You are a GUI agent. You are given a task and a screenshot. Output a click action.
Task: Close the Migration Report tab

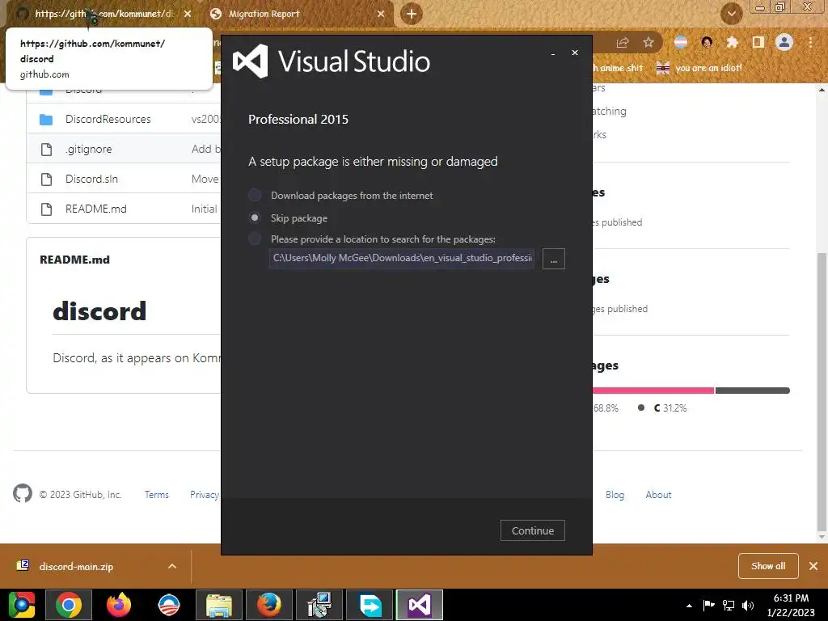pos(381,14)
